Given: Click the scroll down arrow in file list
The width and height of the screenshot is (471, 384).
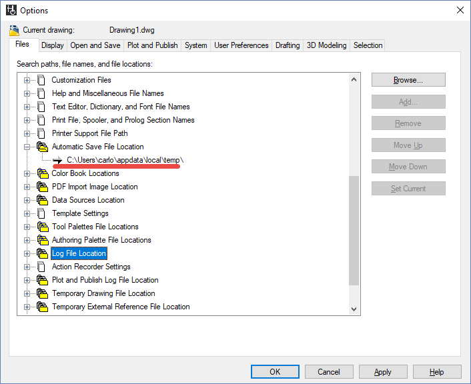Looking at the screenshot, I should tap(354, 309).
